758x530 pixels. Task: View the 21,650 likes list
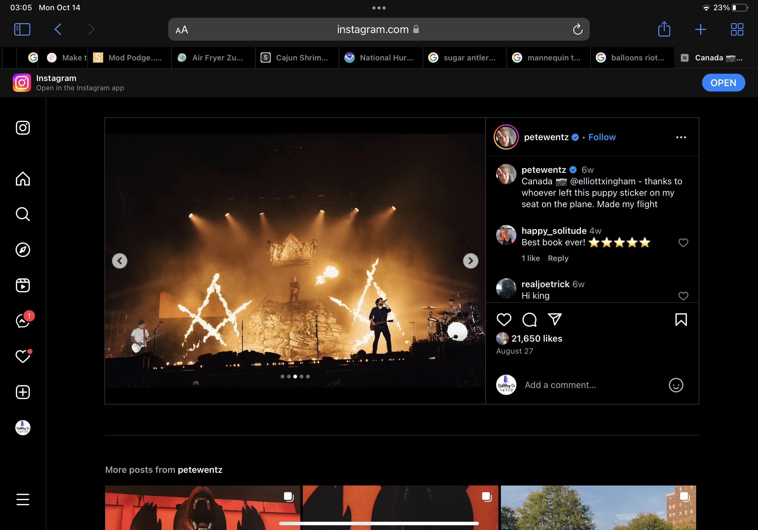(x=536, y=338)
